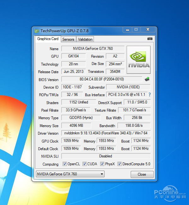Viewport: 189px width, 205px height.
Task: Select the Graphics Card tab
Action: coord(48,39)
